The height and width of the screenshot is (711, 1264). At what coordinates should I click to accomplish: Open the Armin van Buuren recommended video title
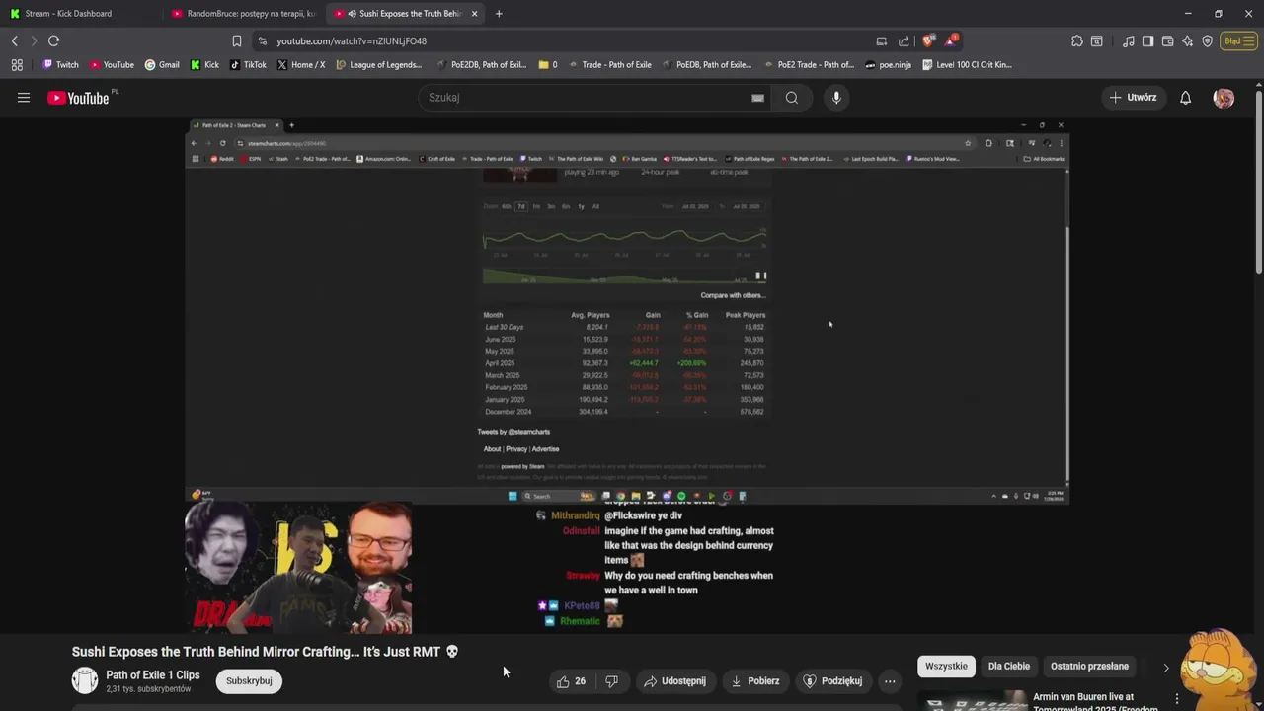point(1097,702)
